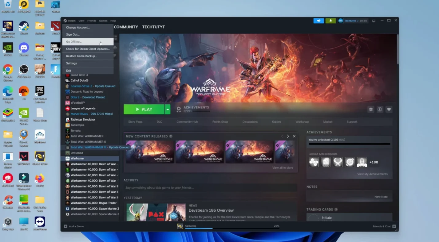The height and width of the screenshot is (242, 439).
Task: Open the green notifications bell
Action: coord(330,21)
